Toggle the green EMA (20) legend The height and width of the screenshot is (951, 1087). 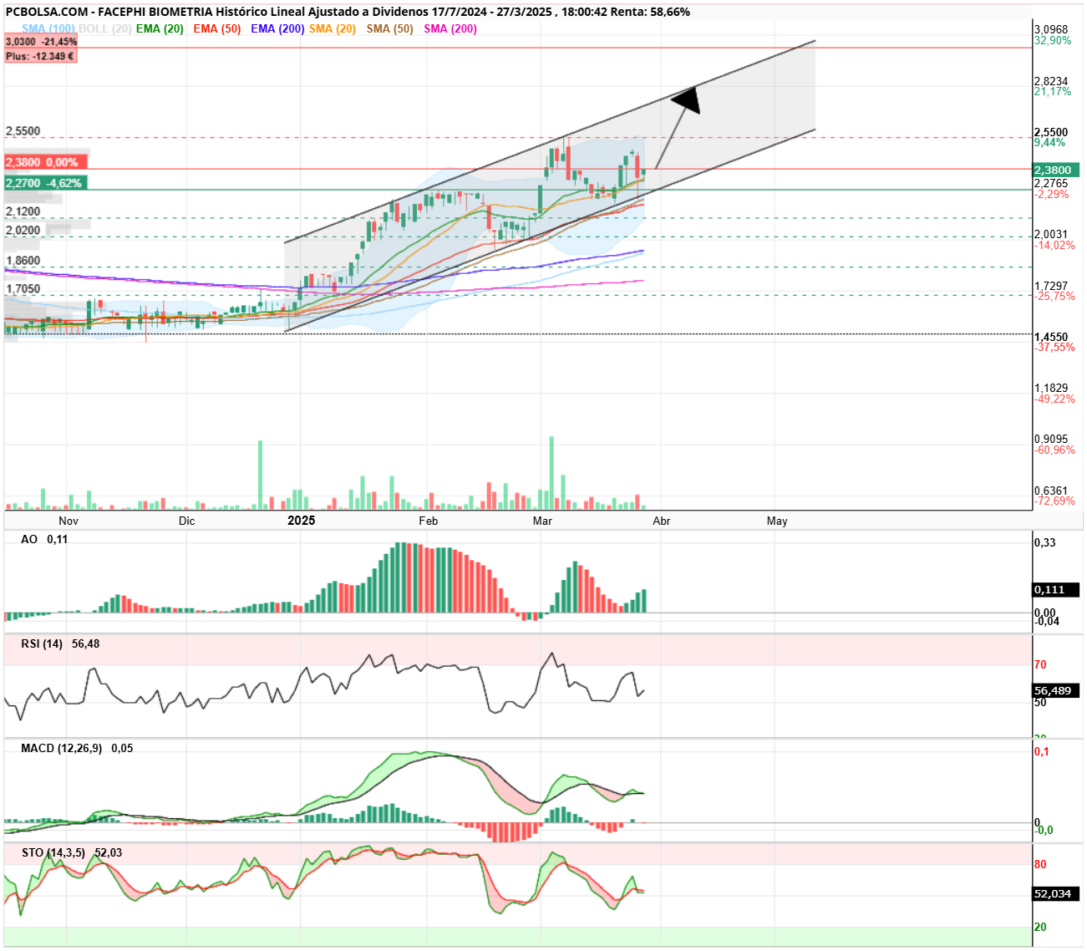[160, 28]
